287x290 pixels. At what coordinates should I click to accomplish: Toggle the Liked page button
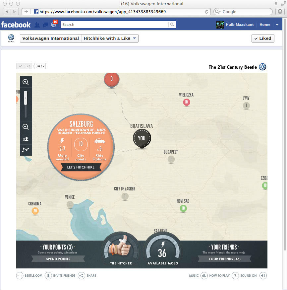click(x=263, y=38)
